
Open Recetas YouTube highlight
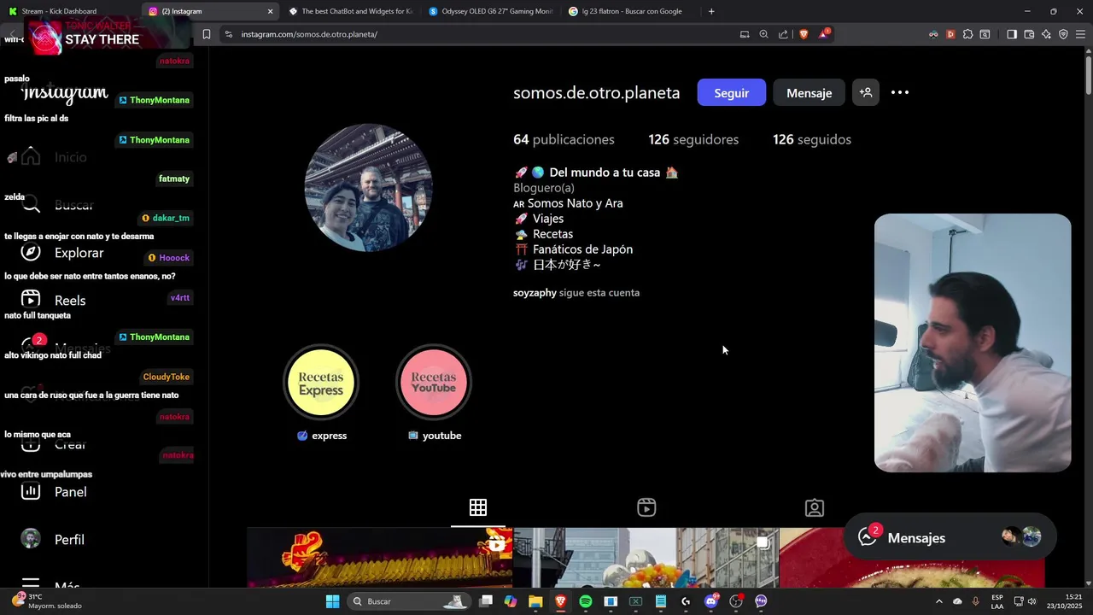pos(434,383)
